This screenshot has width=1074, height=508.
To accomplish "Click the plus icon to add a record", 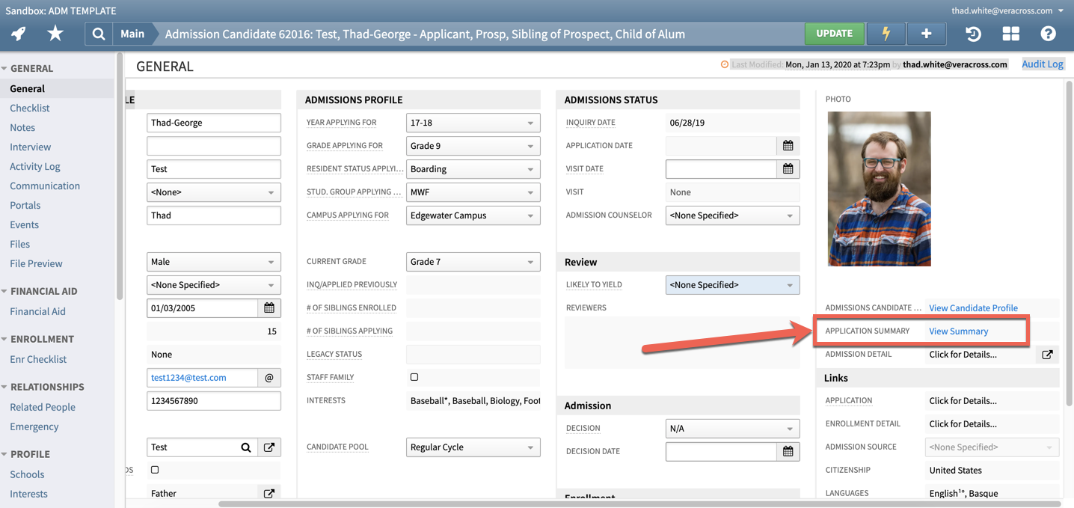I will point(926,33).
